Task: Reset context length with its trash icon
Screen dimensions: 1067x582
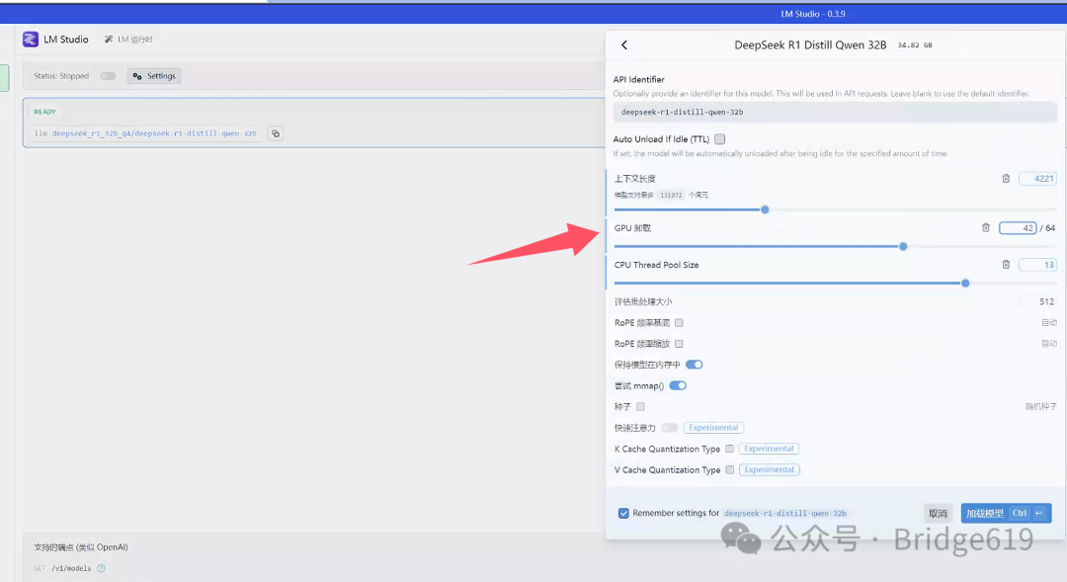Action: 1006,178
